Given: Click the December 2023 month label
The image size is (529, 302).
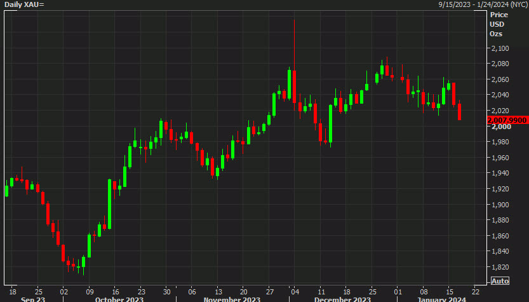Looking at the screenshot, I should pyautogui.click(x=342, y=299).
